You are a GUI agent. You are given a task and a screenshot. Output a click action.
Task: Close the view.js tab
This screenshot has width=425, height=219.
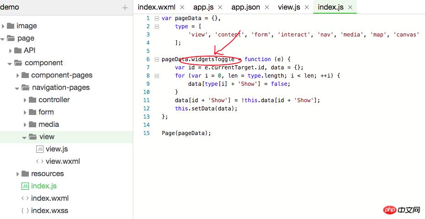click(x=306, y=7)
